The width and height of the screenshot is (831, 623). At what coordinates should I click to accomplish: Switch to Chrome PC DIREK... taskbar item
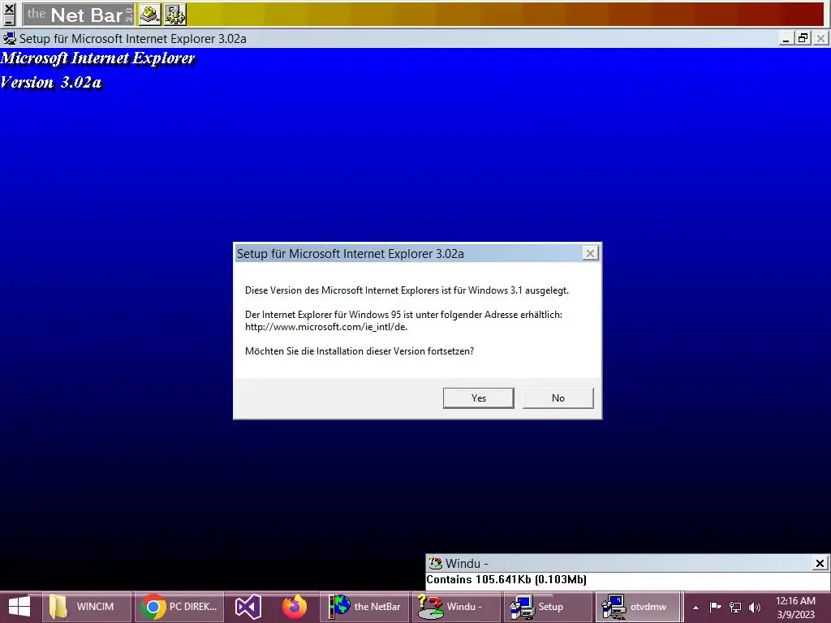click(x=179, y=607)
